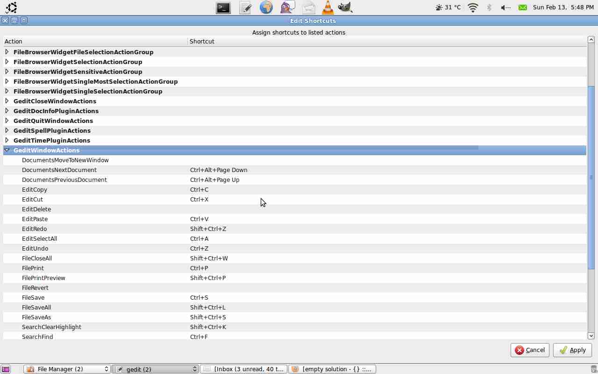Click the scrollbar up arrow
The width and height of the screenshot is (598, 374).
tap(591, 40)
